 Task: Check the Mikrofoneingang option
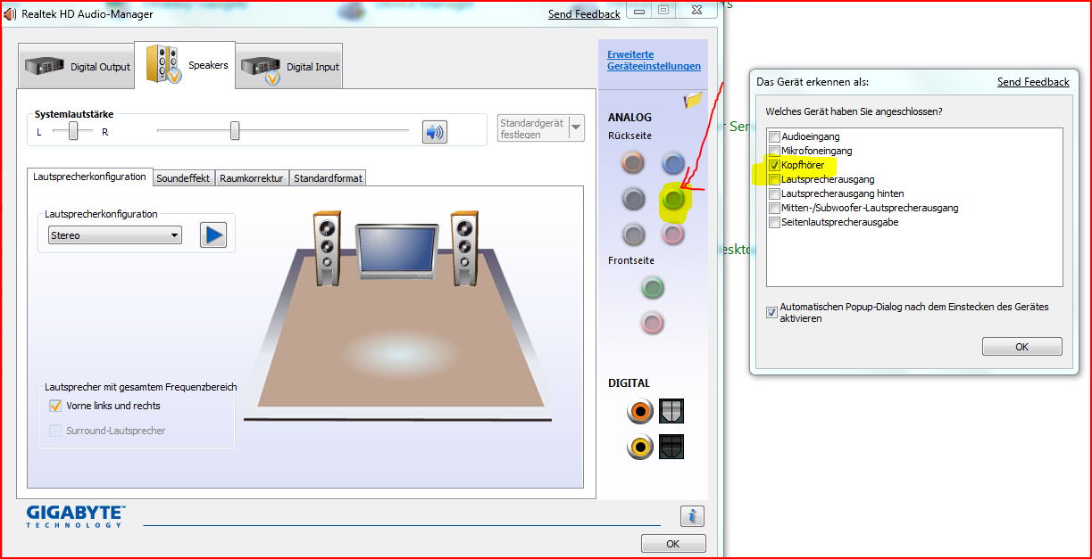pos(774,151)
